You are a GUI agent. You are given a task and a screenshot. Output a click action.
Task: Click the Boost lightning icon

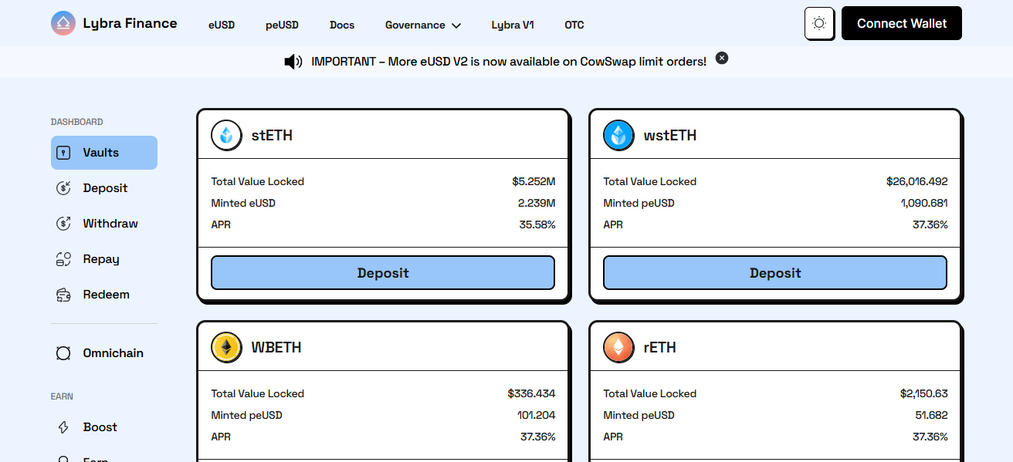click(64, 427)
